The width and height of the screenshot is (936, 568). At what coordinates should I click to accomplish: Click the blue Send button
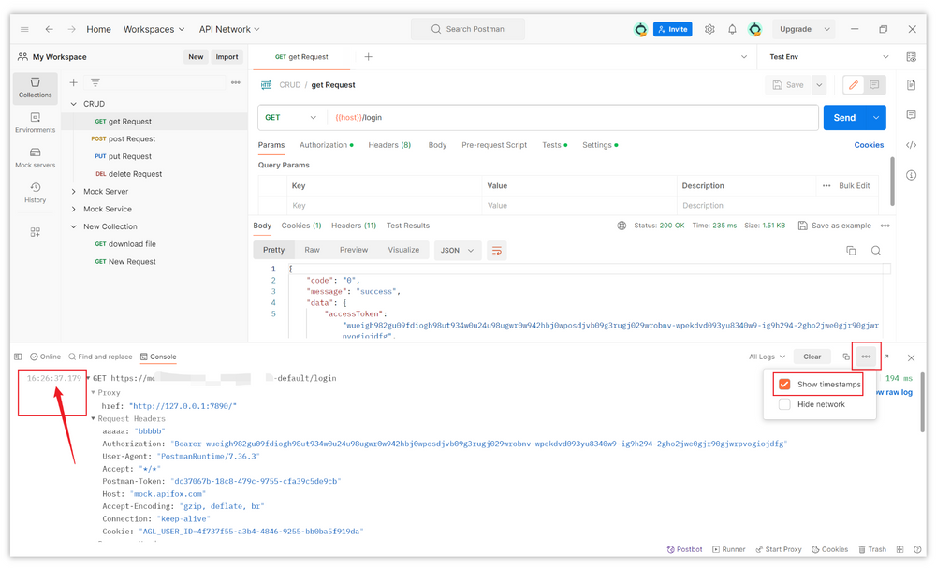(x=844, y=118)
